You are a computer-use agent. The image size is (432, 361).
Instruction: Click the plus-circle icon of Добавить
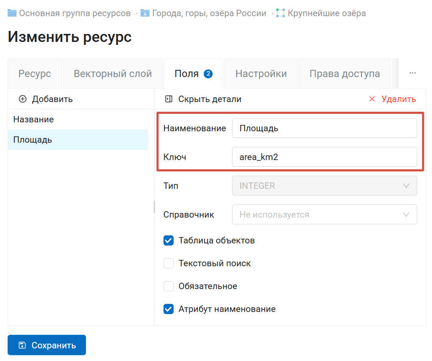pyautogui.click(x=22, y=99)
